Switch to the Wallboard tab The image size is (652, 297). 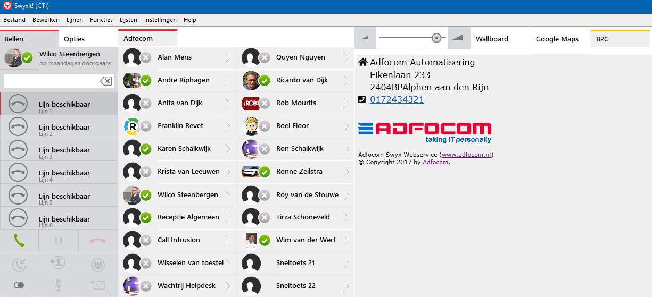coord(492,39)
